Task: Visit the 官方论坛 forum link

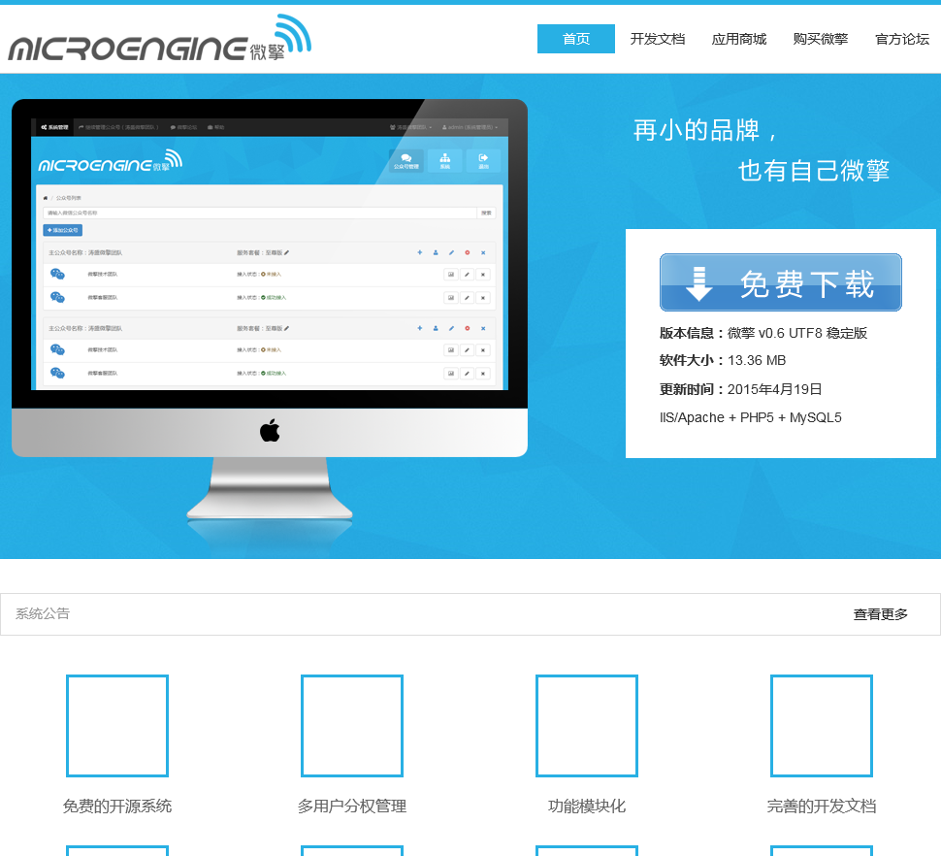Action: (x=902, y=39)
